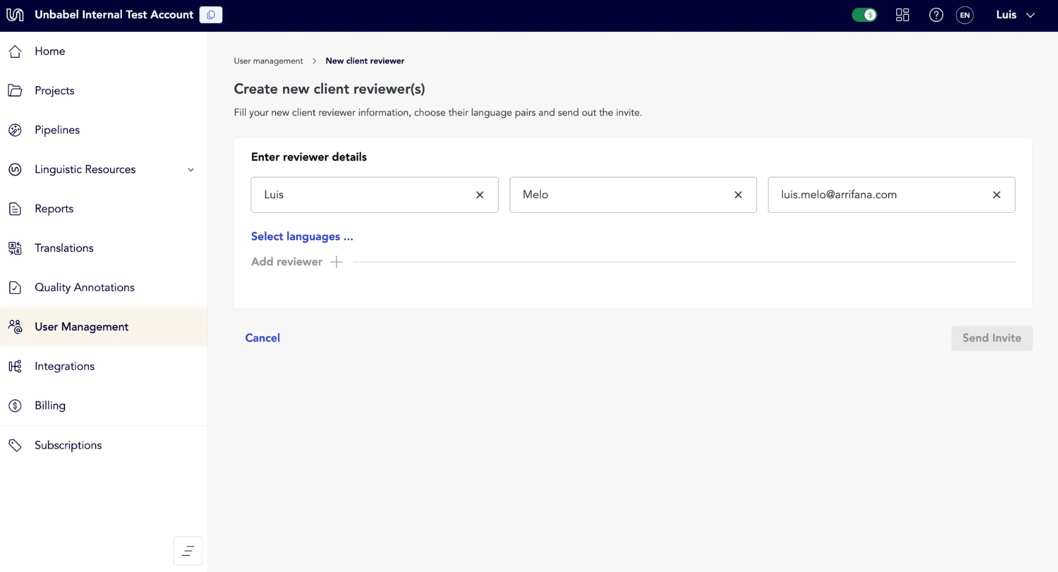Collapse the sidebar with bottom toggle
The height and width of the screenshot is (572, 1058).
pyautogui.click(x=188, y=551)
